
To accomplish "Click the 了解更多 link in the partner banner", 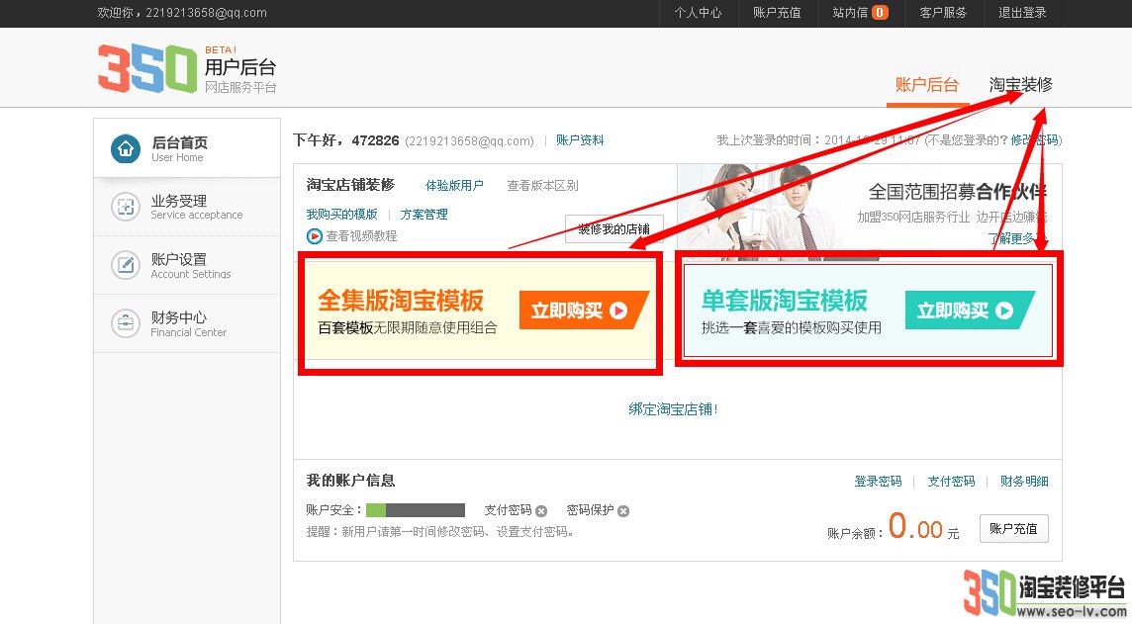I will 1016,238.
